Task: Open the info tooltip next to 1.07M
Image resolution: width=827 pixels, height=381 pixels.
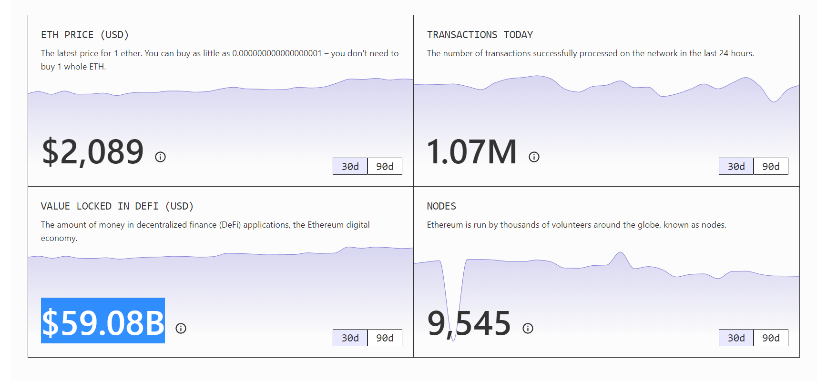Action: tap(534, 157)
